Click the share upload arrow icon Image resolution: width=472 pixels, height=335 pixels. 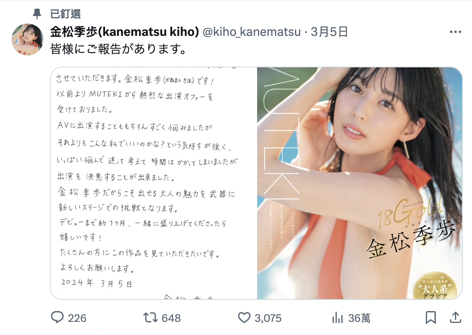pyautogui.click(x=455, y=317)
